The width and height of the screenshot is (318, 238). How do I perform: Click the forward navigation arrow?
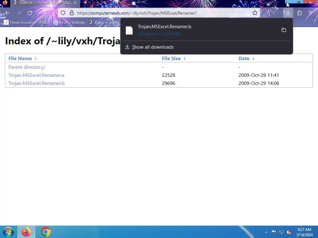pyautogui.click(x=19, y=13)
